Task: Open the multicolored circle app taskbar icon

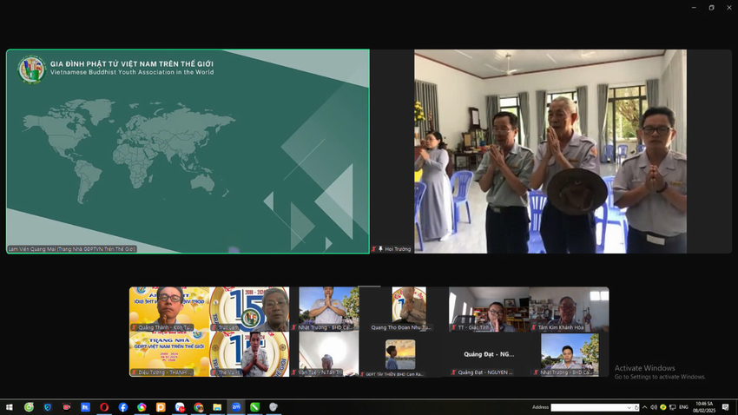Action: coord(142,407)
